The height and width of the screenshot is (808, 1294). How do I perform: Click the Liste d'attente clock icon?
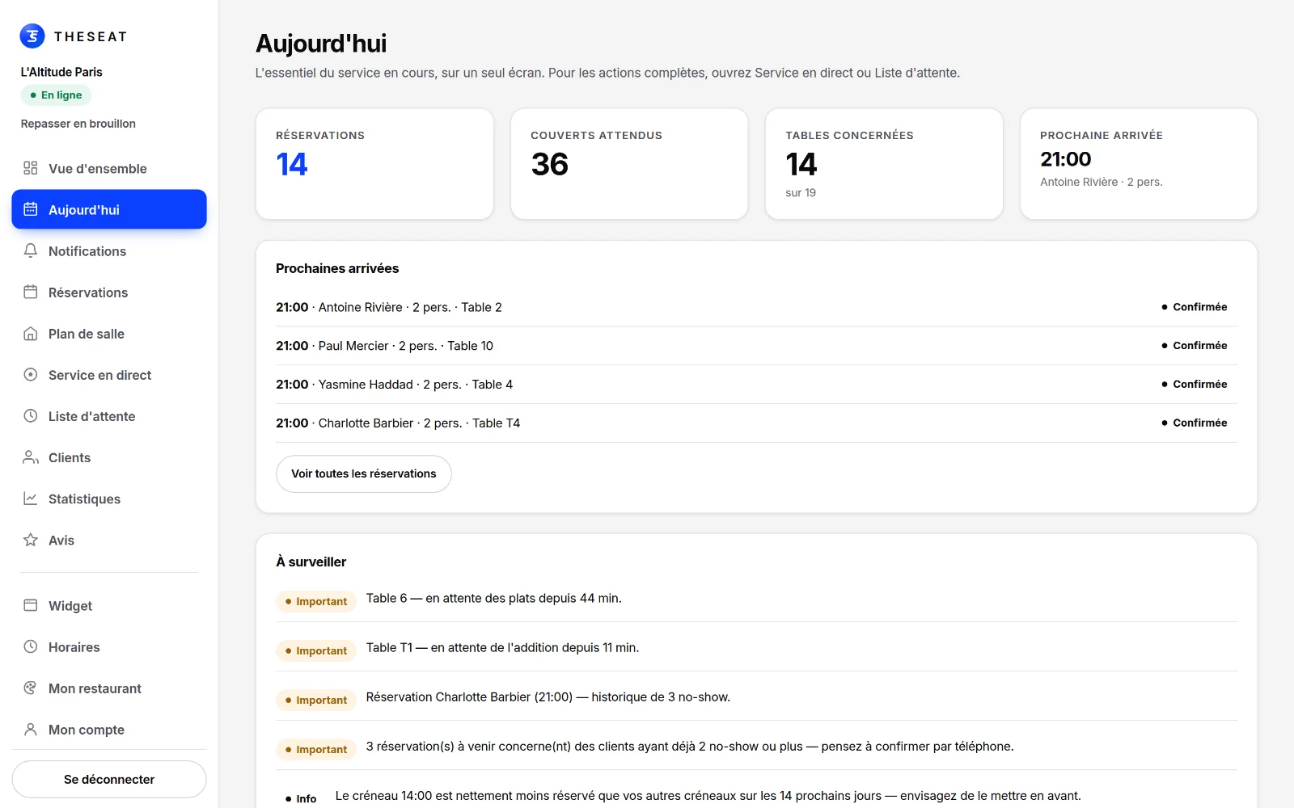click(x=31, y=415)
